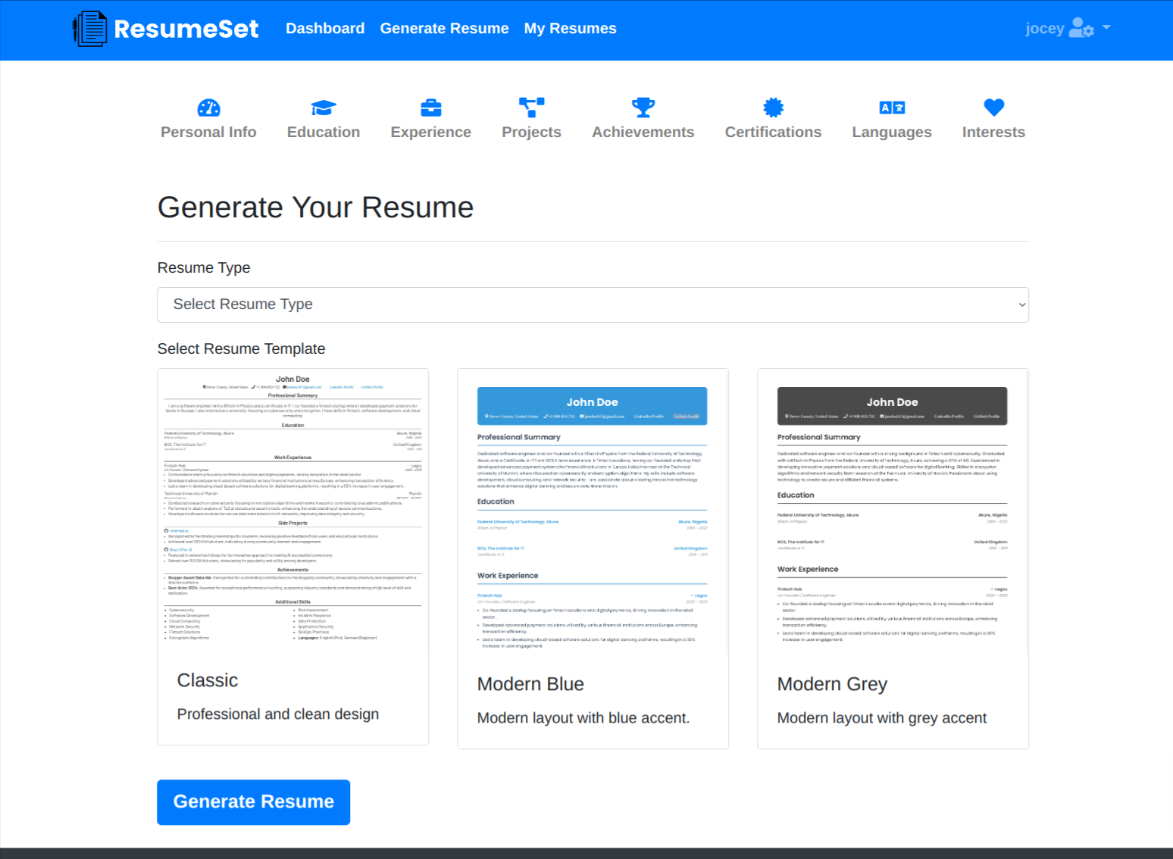Open the Projects section label
Viewport: 1173px width, 859px height.
pos(532,132)
